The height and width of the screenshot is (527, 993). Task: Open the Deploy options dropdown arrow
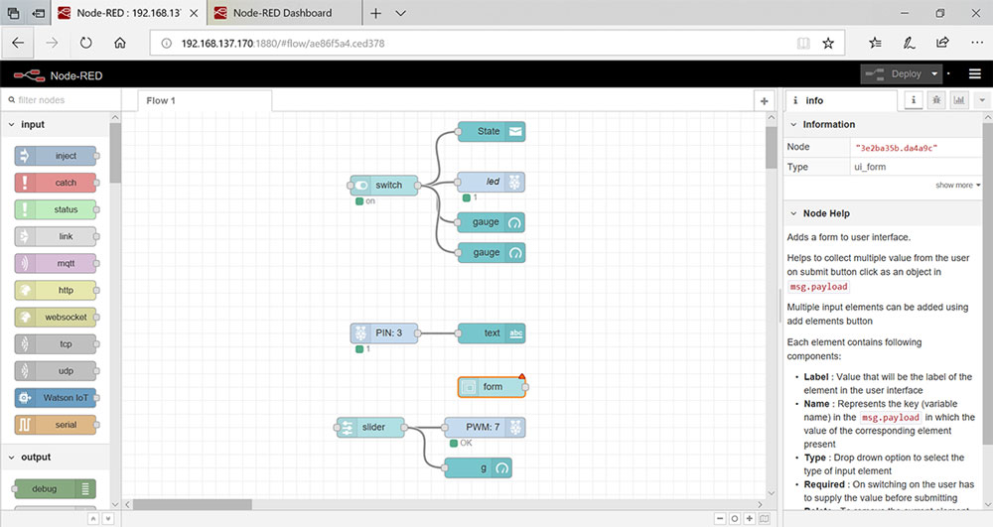click(x=934, y=73)
